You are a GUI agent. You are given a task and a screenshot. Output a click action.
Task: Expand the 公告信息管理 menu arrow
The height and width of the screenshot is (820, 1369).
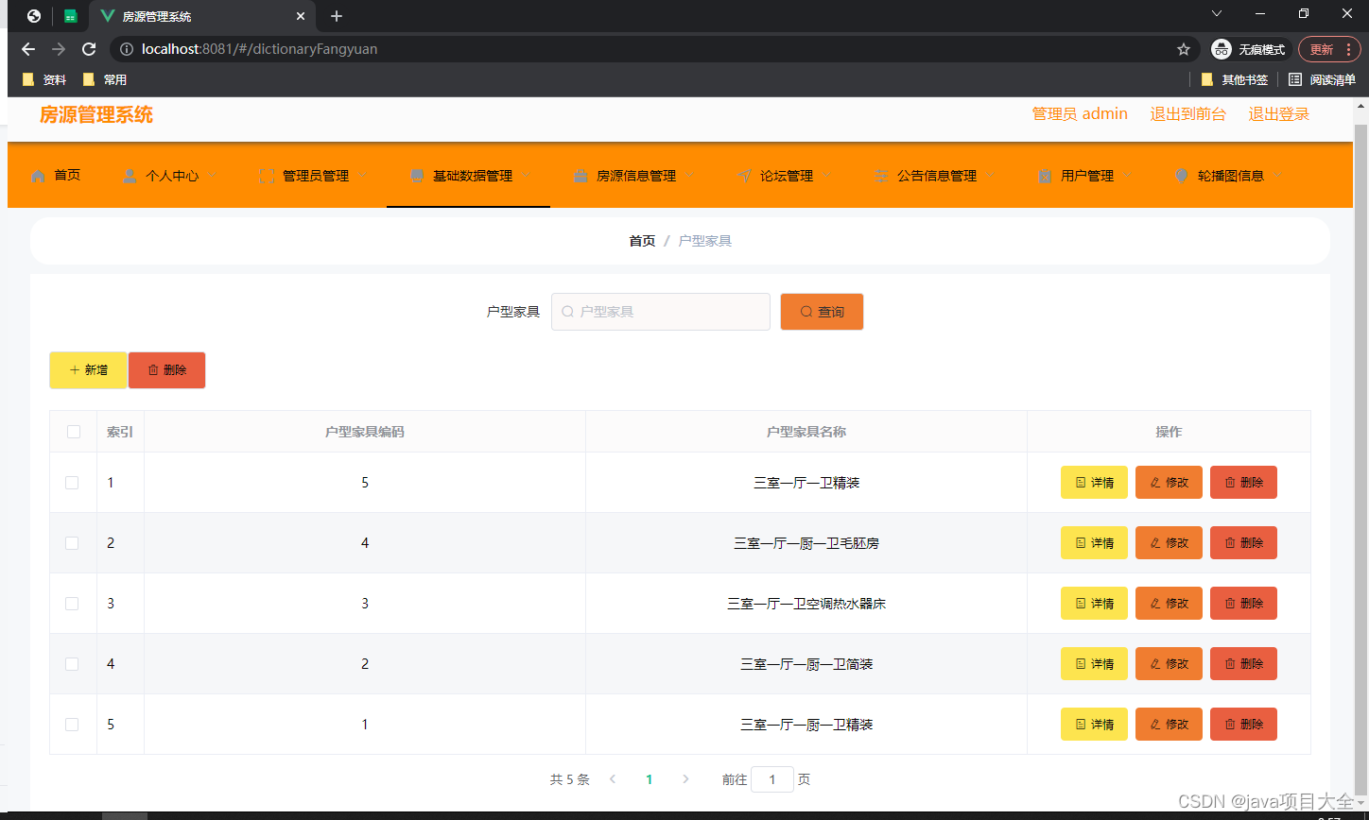tap(991, 176)
